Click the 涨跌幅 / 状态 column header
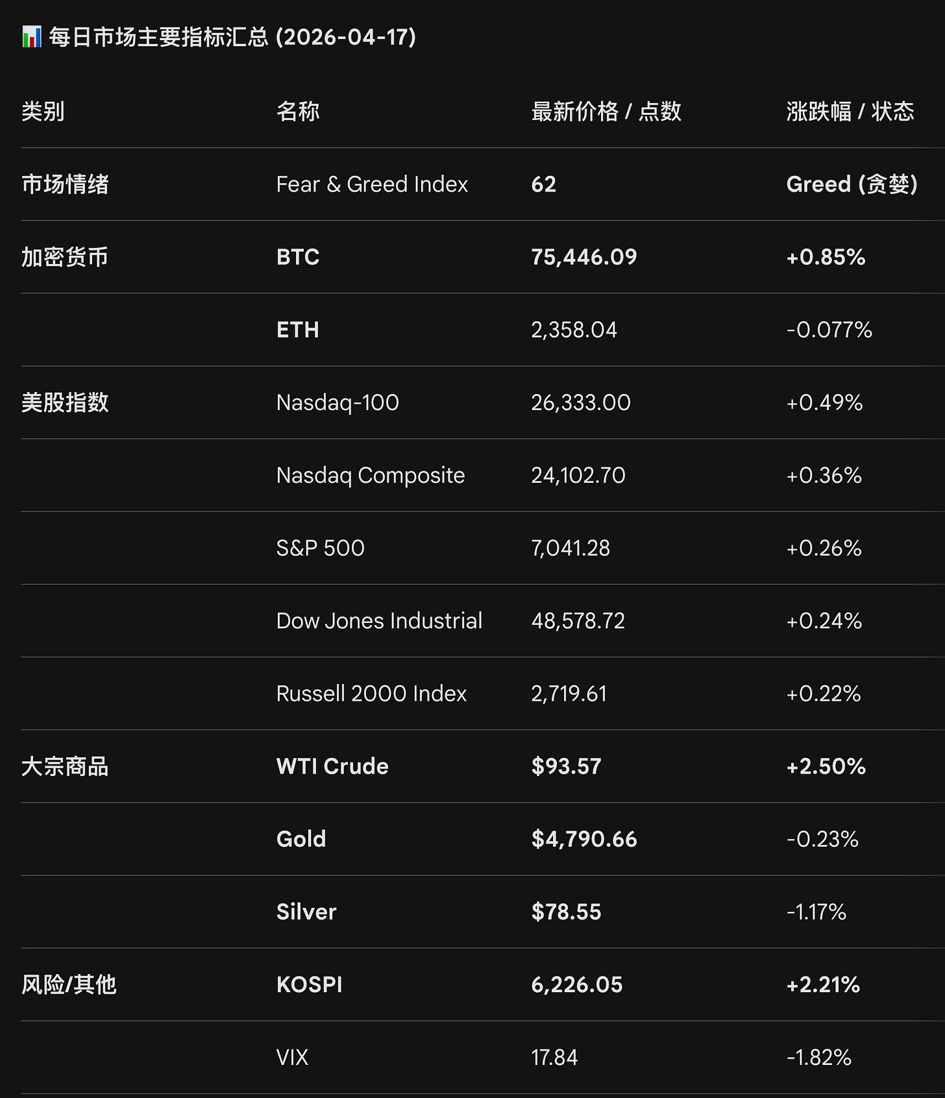The image size is (945, 1098). (x=850, y=112)
